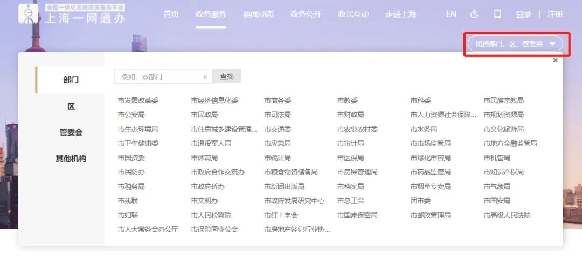Open 市公安局 department link
Screen dimensions: 582x256
[131, 115]
